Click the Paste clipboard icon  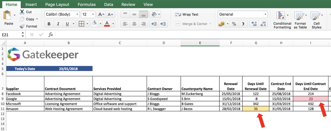(x=7, y=15)
